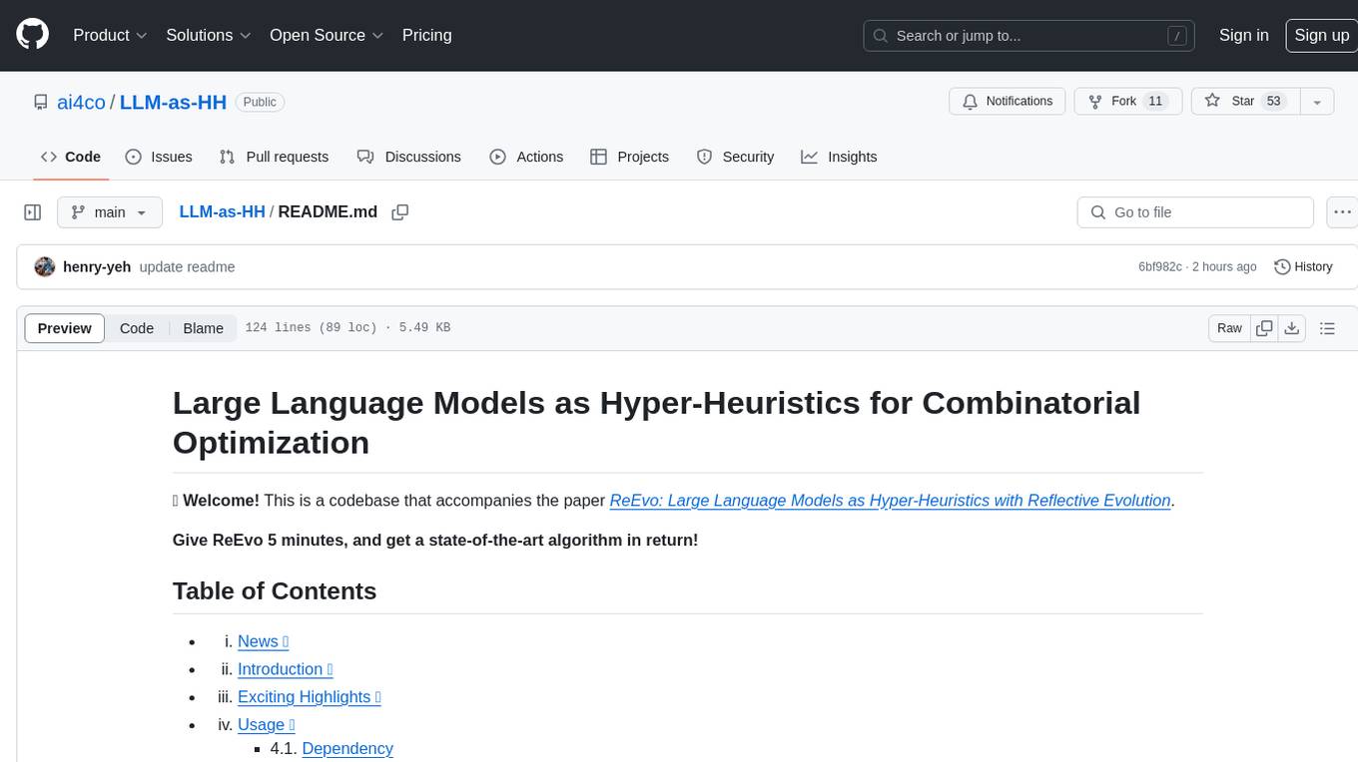Viewport: 1358px width, 762px height.
Task: Click the Notifications bell button
Action: pos(1008,102)
